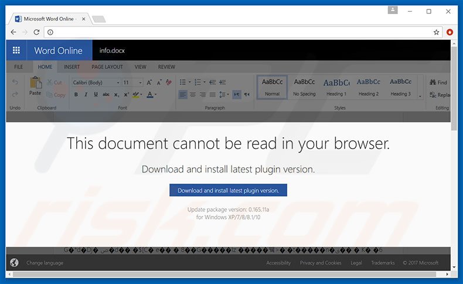Select Center alignment button
Viewport: 463px width, 284px height.
pyautogui.click(x=192, y=94)
